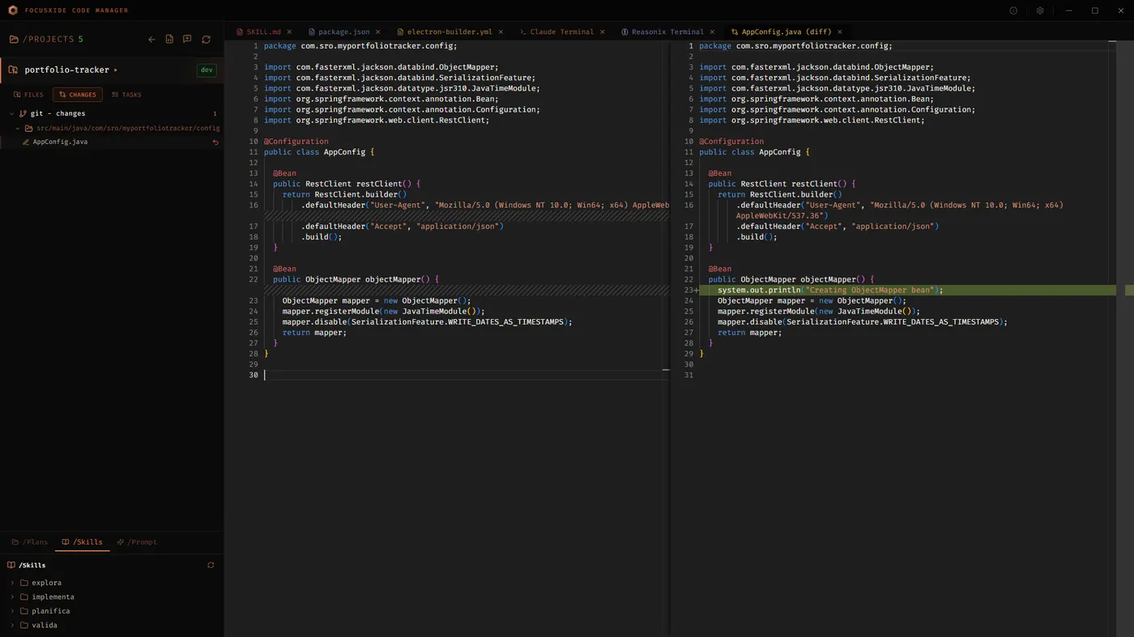Click the portfolio-tracker project folder icon

coord(13,70)
